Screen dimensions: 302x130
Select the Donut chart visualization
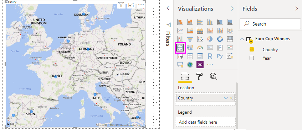[x=220, y=39]
